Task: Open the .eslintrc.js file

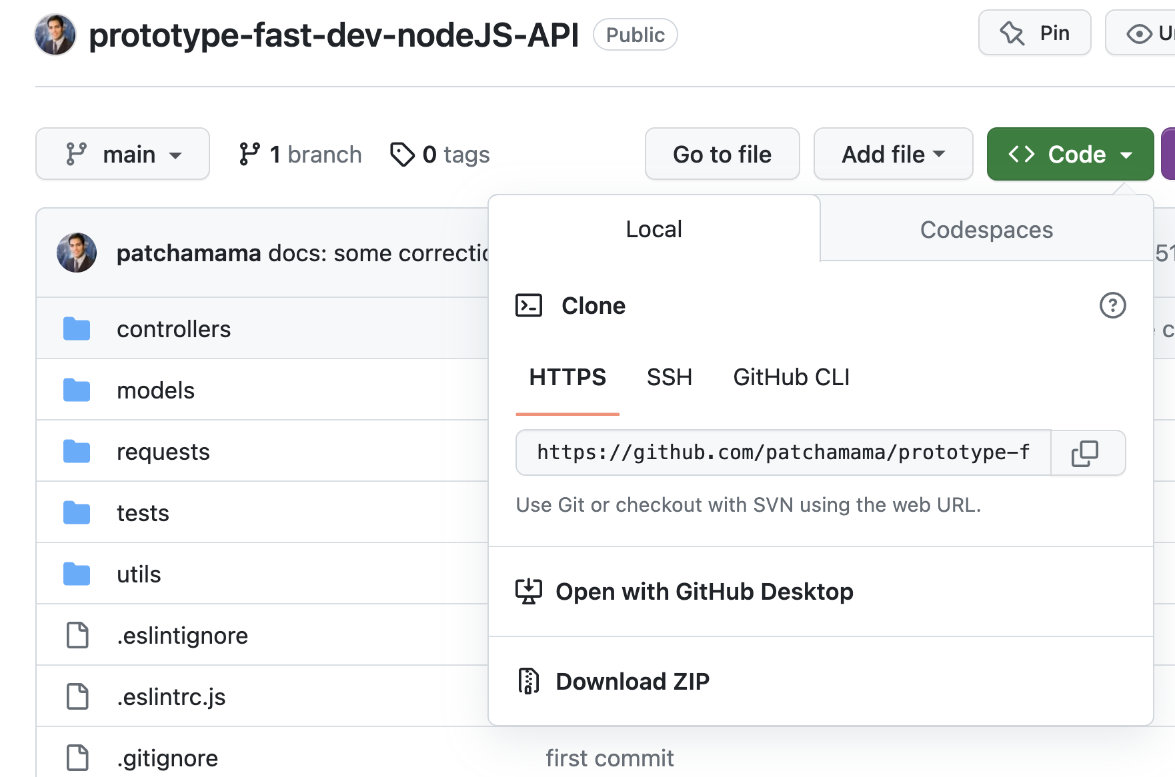Action: click(171, 697)
